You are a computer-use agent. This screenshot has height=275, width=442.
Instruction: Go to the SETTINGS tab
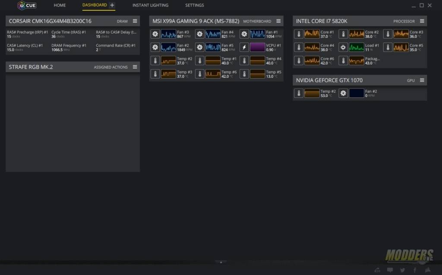[x=195, y=5]
